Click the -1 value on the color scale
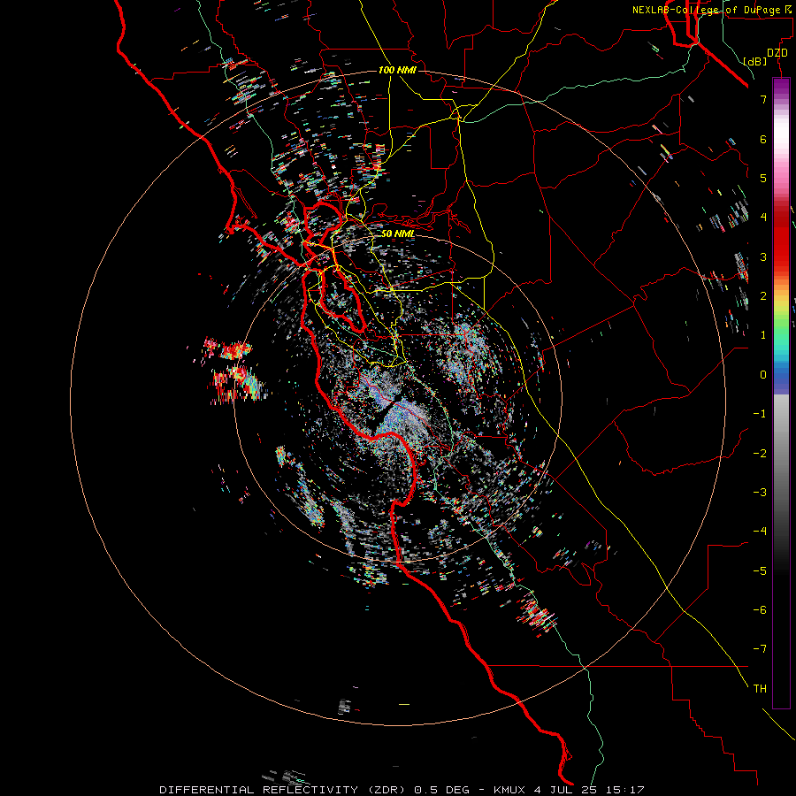Viewport: 796px width, 796px height. click(760, 414)
